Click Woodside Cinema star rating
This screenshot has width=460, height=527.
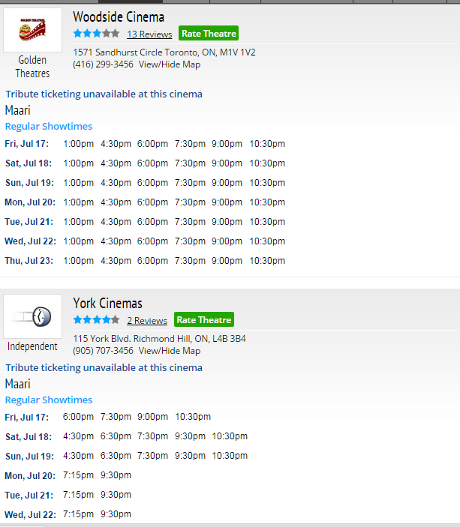(96, 34)
